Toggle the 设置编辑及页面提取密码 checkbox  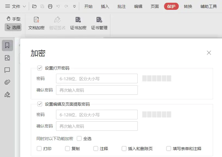40,104
